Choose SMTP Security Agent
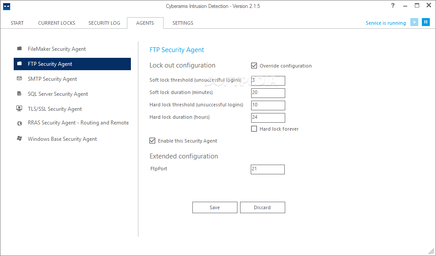Viewport: 436px width, 256px height. tap(72, 79)
